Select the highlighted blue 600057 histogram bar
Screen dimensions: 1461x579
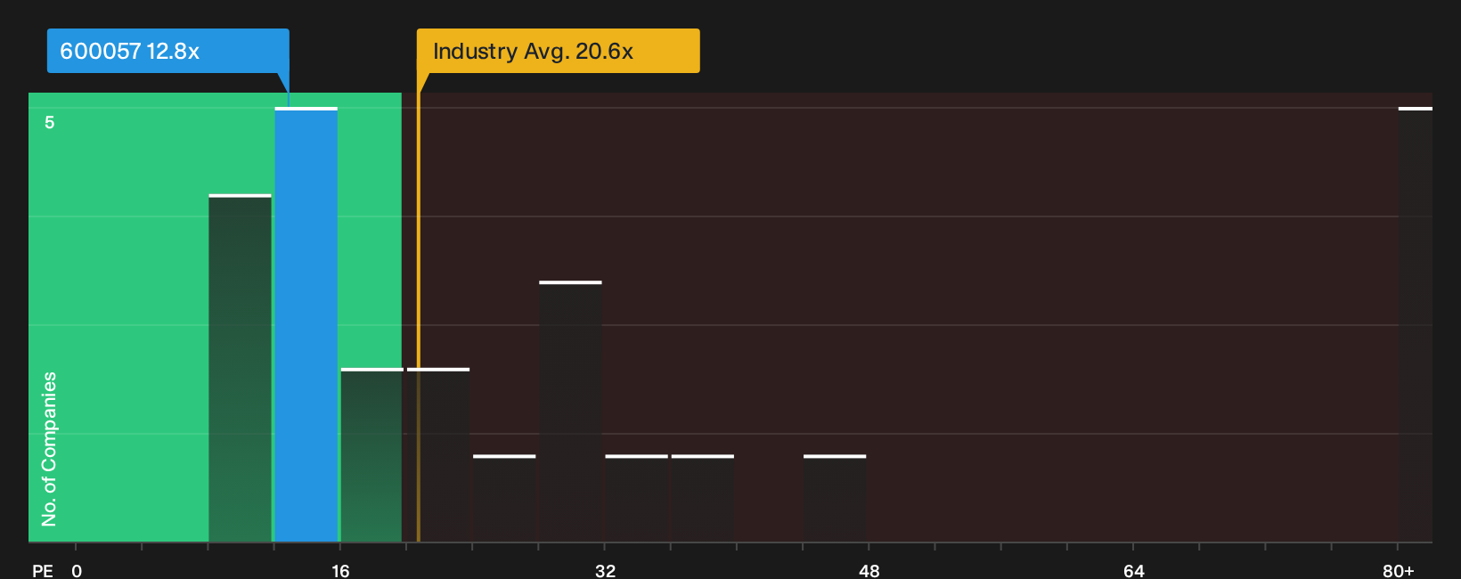click(306, 324)
